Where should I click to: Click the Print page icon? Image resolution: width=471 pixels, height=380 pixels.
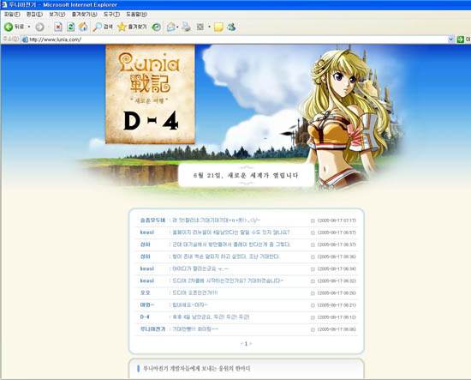pos(186,27)
